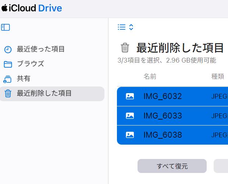Click JPEG type cell of IMG_6032
Image resolution: width=228 pixels, height=184 pixels.
(220, 96)
